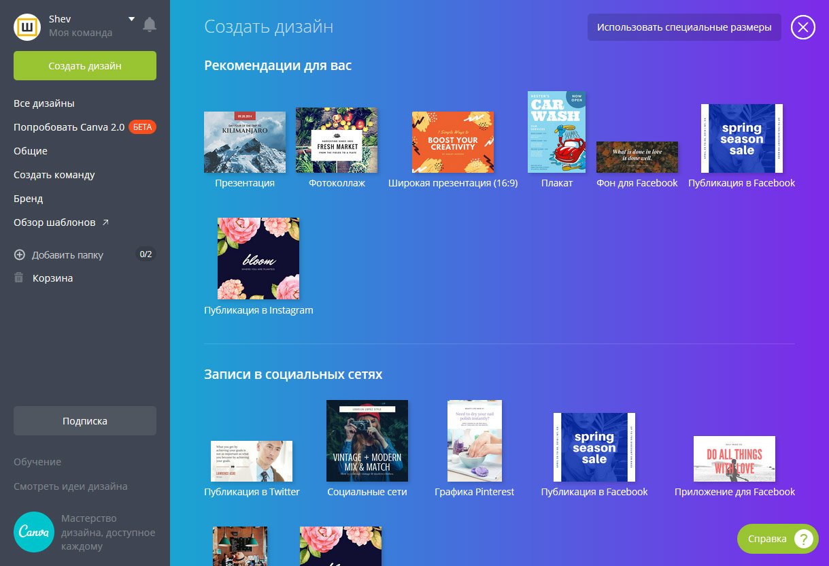Open the Графика Pinterest template thumbnail

click(475, 441)
